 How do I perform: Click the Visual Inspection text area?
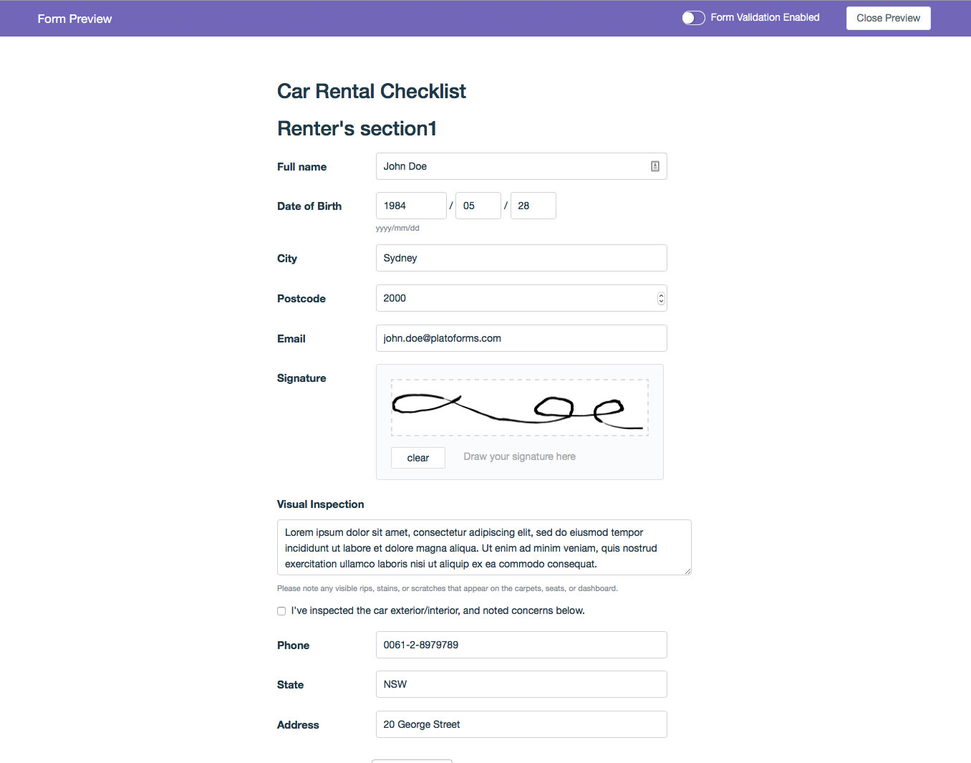pos(484,547)
